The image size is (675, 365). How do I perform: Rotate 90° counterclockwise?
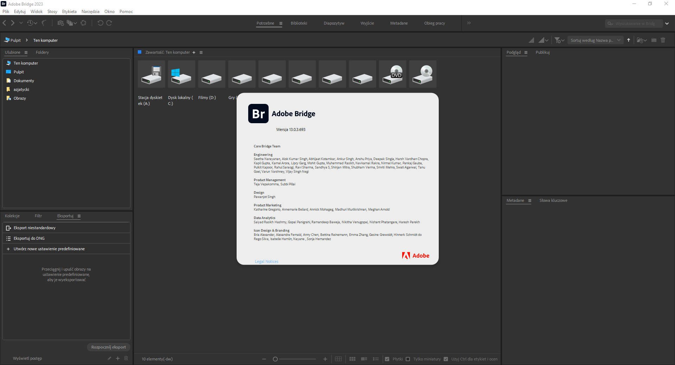pyautogui.click(x=100, y=23)
